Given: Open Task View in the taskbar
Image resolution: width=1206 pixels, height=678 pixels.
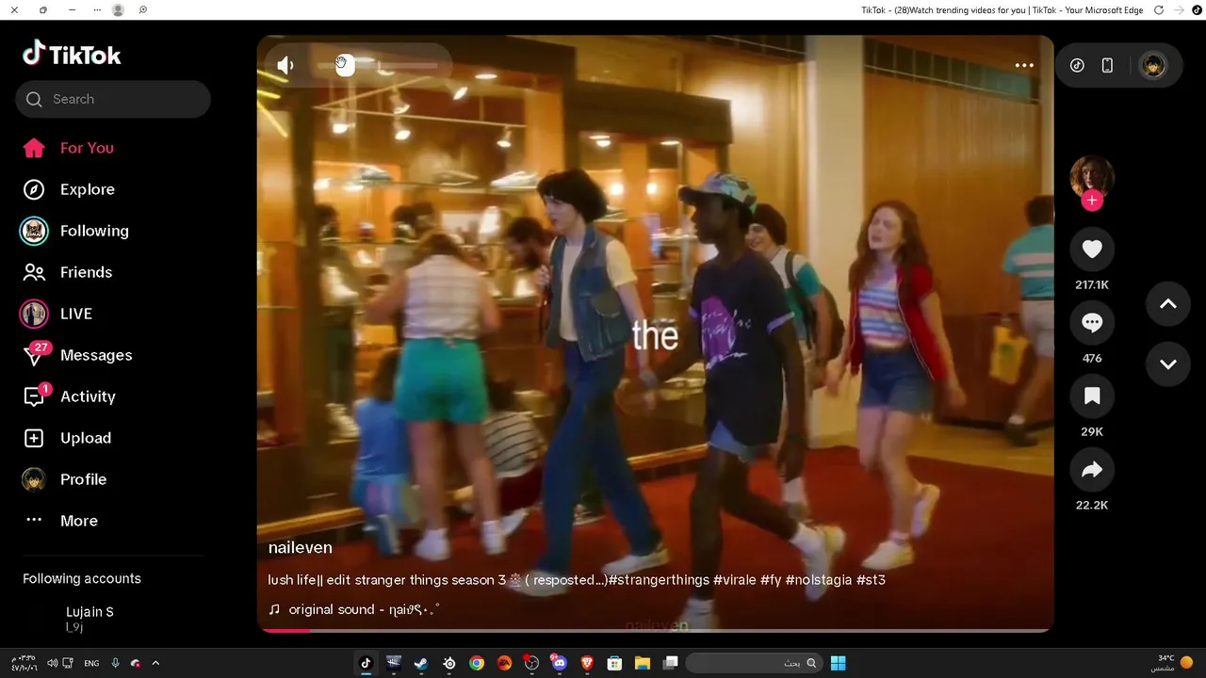Looking at the screenshot, I should point(671,663).
